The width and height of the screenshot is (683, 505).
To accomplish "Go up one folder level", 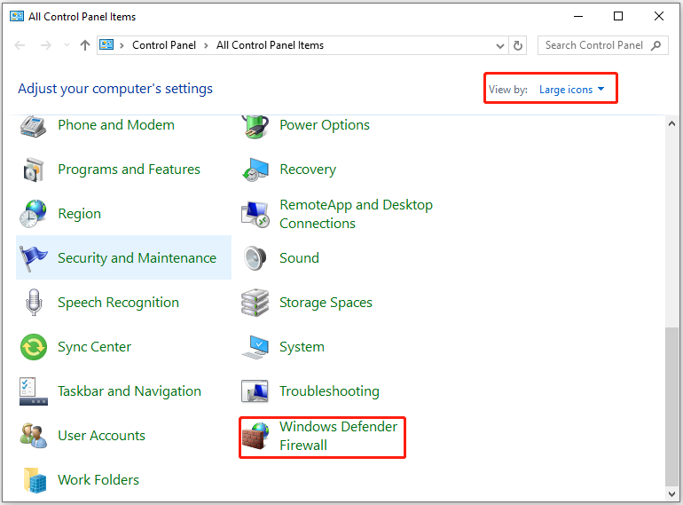I will click(85, 45).
